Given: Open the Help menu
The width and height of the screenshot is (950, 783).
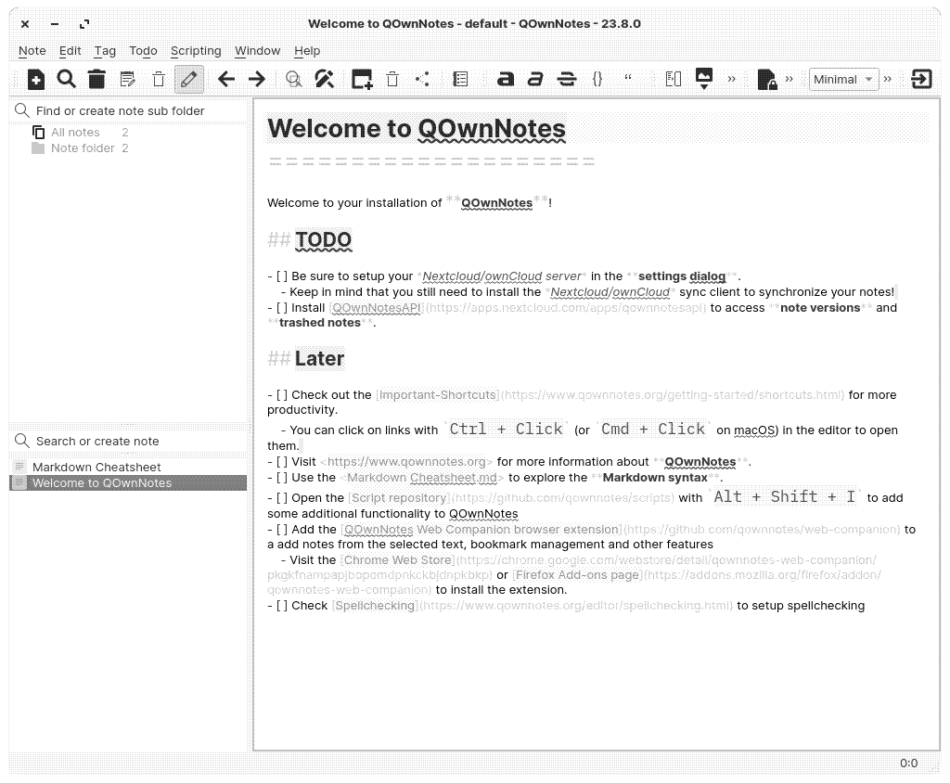Looking at the screenshot, I should (x=307, y=51).
